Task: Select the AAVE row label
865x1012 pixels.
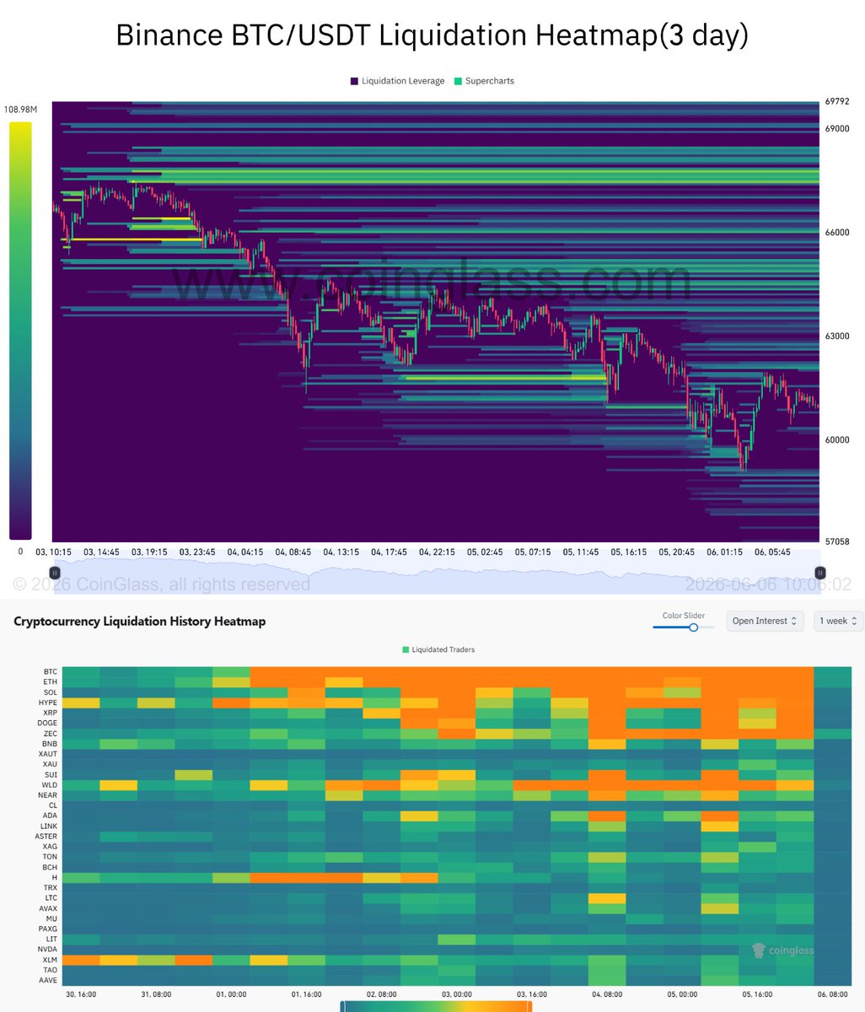Action: pyautogui.click(x=48, y=980)
